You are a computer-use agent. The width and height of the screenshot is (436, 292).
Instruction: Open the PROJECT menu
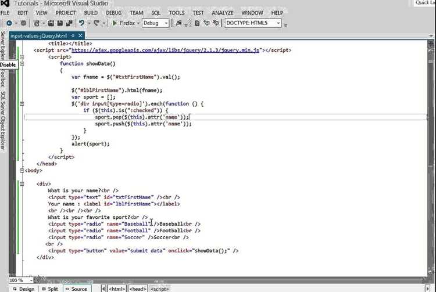tap(66, 13)
